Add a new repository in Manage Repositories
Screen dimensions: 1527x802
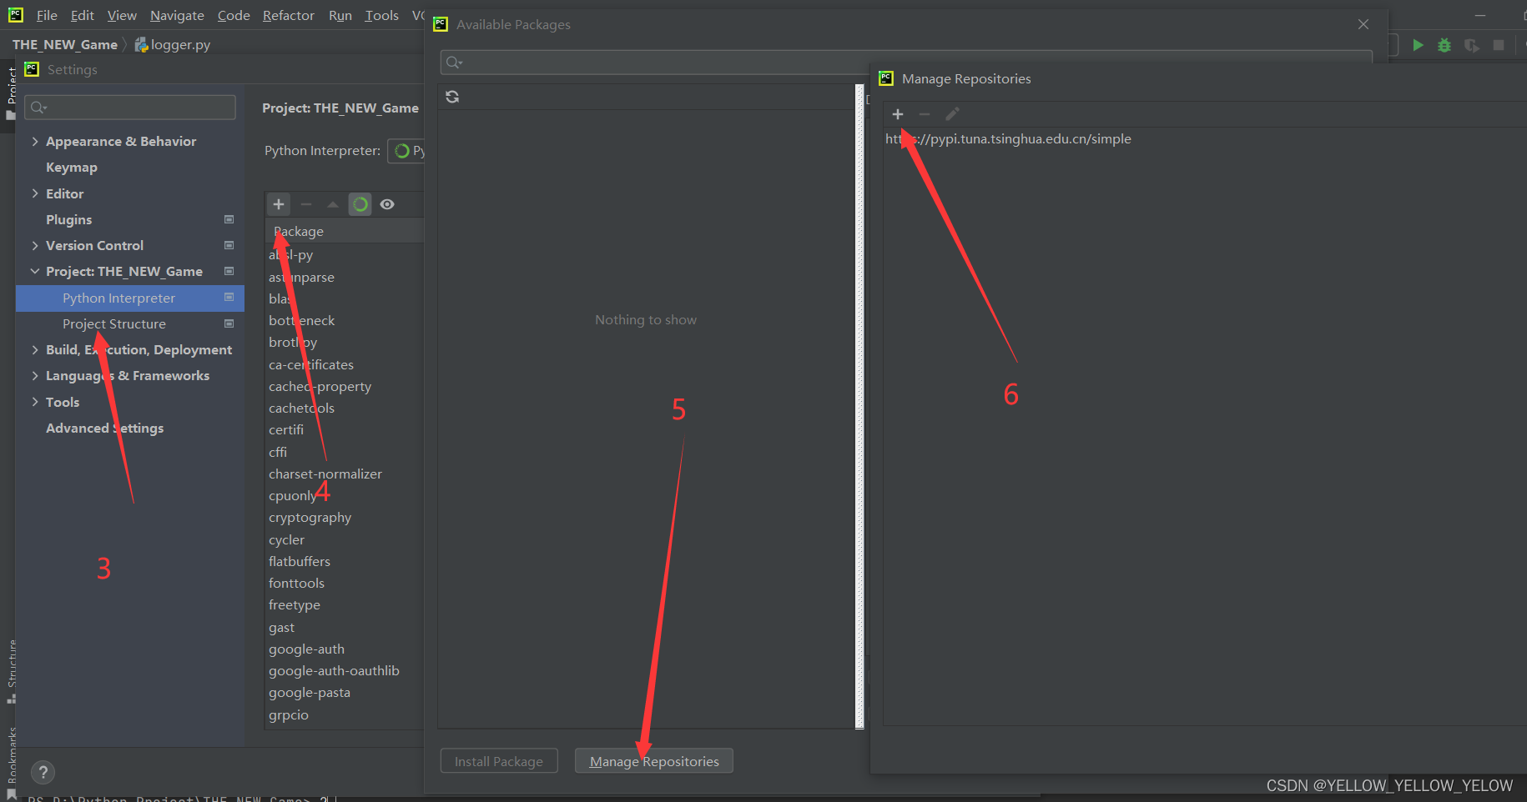pyautogui.click(x=898, y=114)
